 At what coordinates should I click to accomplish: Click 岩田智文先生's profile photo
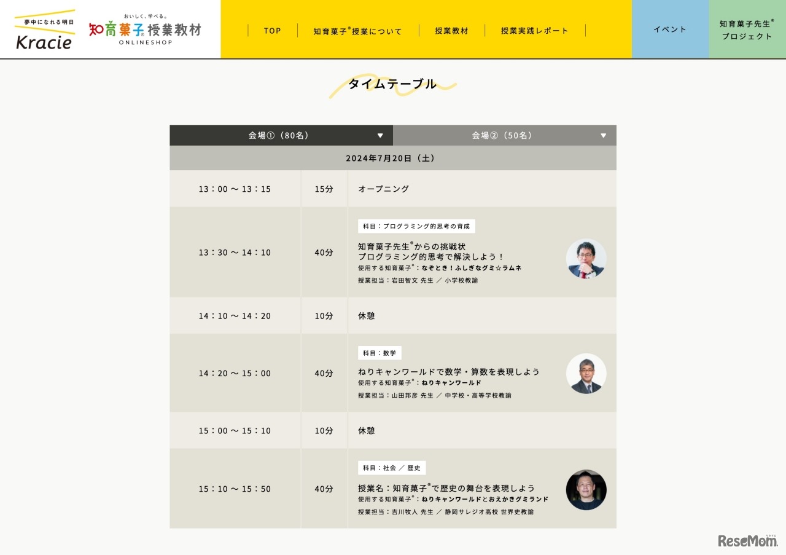point(586,259)
